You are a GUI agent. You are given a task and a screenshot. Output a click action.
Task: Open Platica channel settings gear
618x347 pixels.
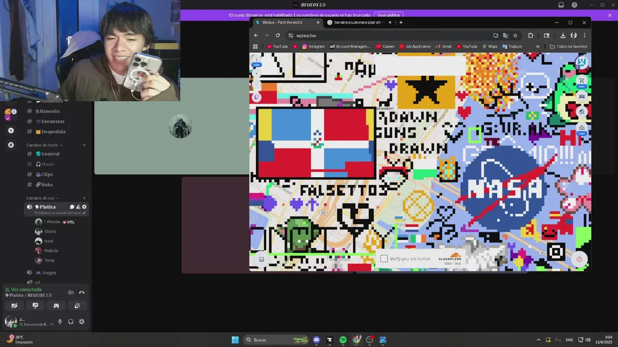tap(84, 207)
